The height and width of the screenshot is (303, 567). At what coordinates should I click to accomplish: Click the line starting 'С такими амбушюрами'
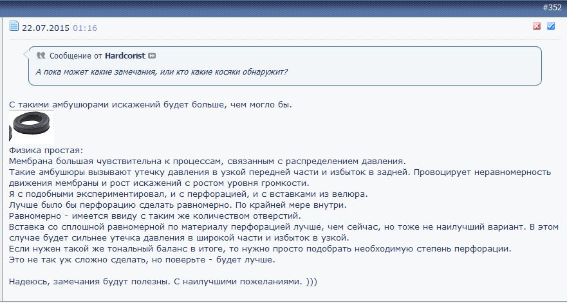tap(151, 104)
